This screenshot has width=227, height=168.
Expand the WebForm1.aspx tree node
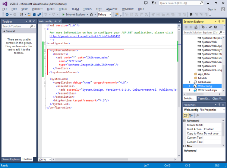189,90
